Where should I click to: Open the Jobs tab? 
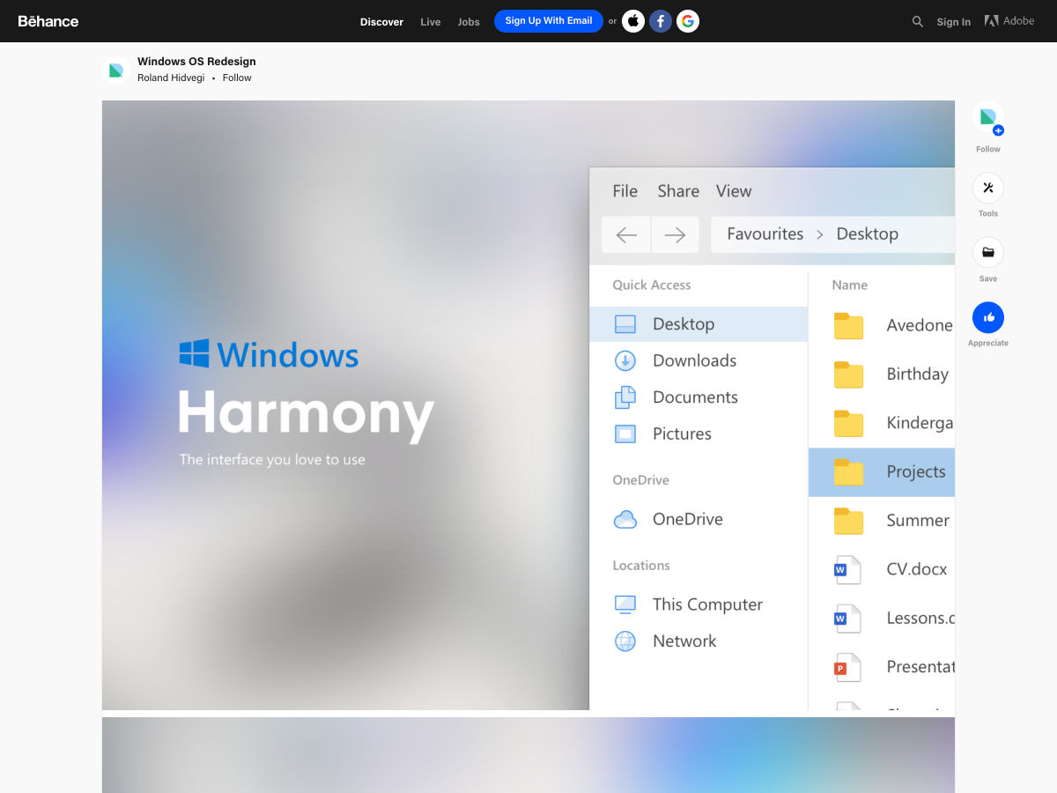(469, 22)
